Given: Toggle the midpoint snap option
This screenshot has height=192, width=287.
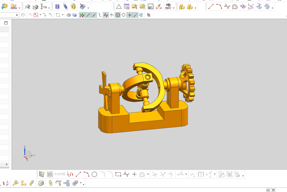Looking at the screenshot, I should pyautogui.click(x=94, y=15).
